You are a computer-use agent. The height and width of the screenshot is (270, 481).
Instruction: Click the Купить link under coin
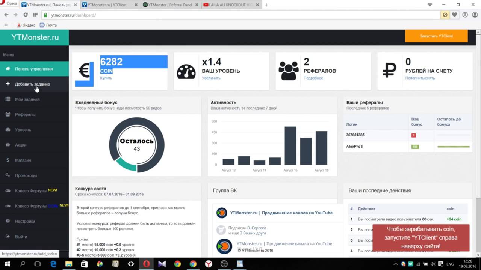[106, 78]
